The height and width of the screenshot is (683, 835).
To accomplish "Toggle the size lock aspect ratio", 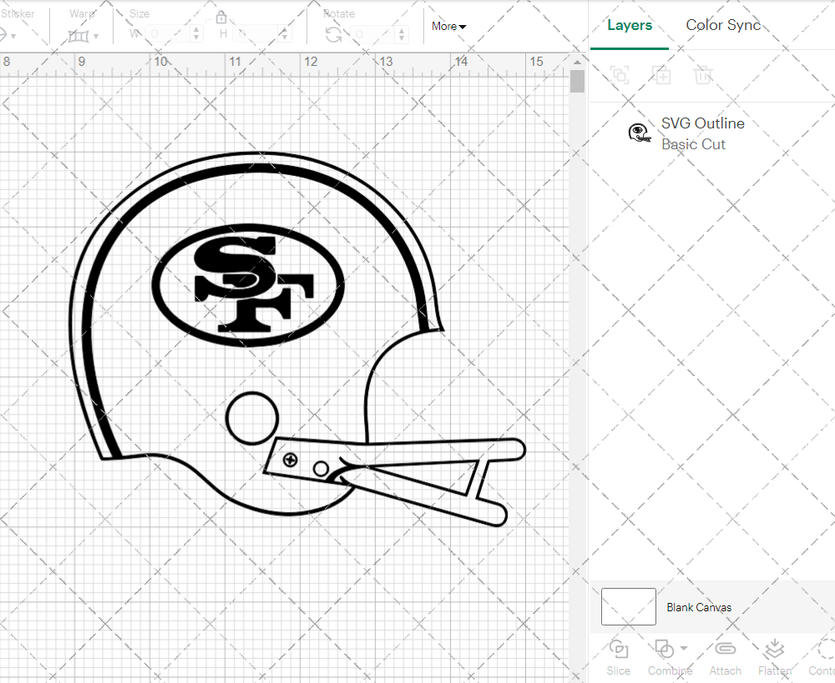I will (221, 16).
